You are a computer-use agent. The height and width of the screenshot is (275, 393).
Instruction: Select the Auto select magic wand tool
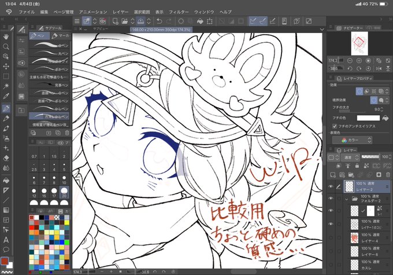(6, 86)
